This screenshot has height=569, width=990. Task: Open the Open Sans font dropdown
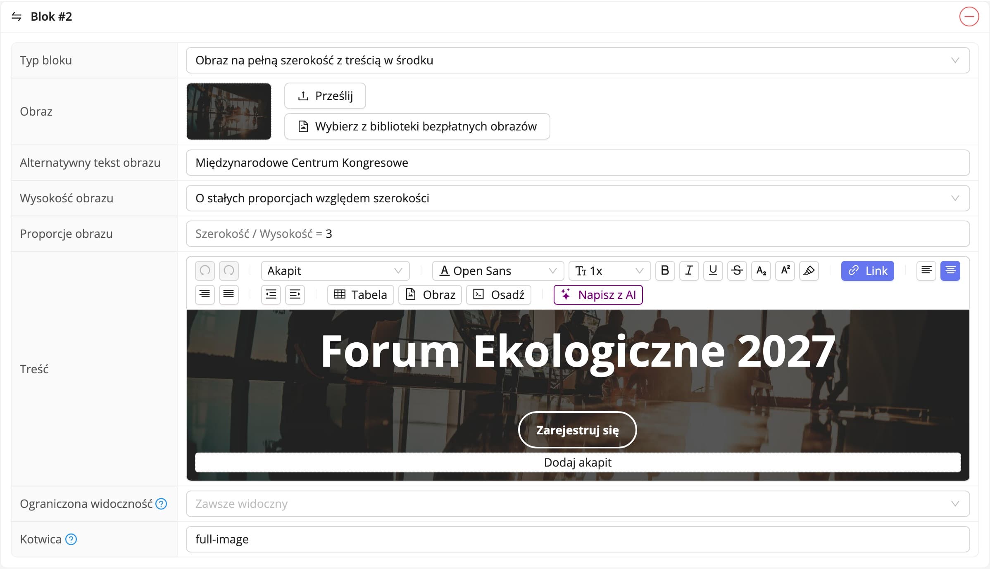point(498,271)
